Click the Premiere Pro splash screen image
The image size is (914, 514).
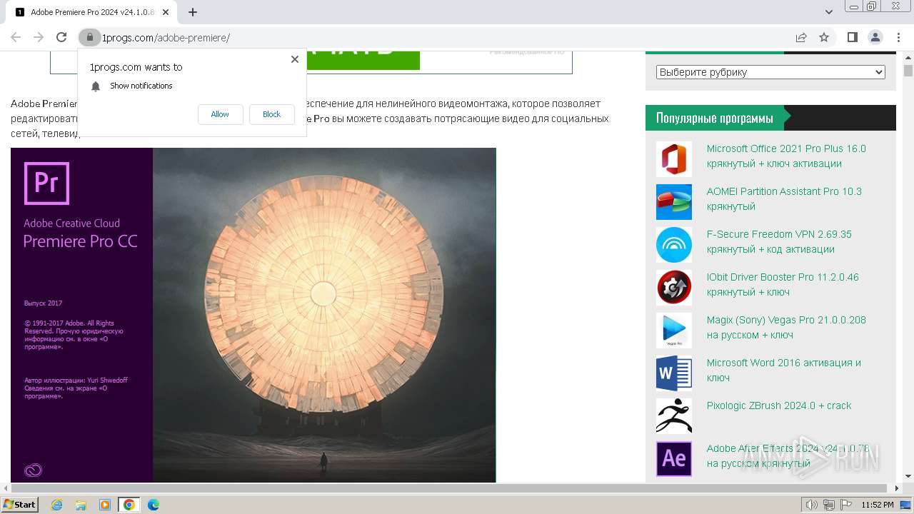(253, 315)
